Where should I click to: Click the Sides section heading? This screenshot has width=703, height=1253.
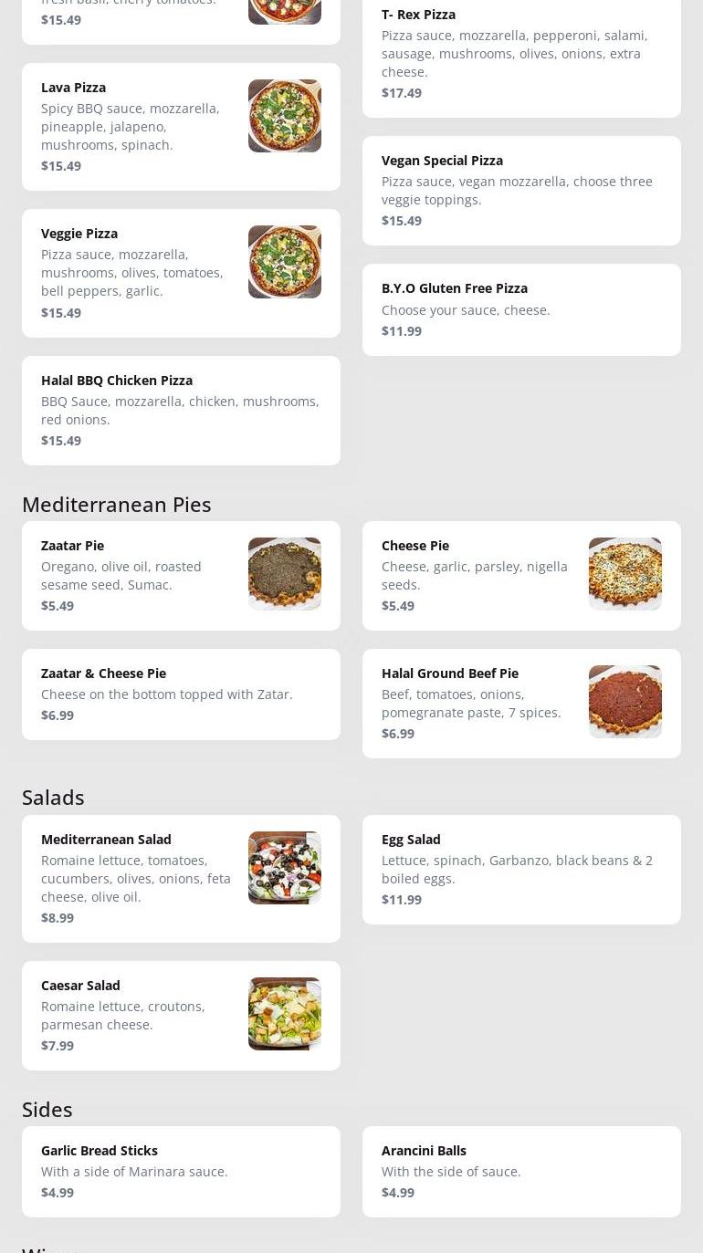[x=47, y=1110]
